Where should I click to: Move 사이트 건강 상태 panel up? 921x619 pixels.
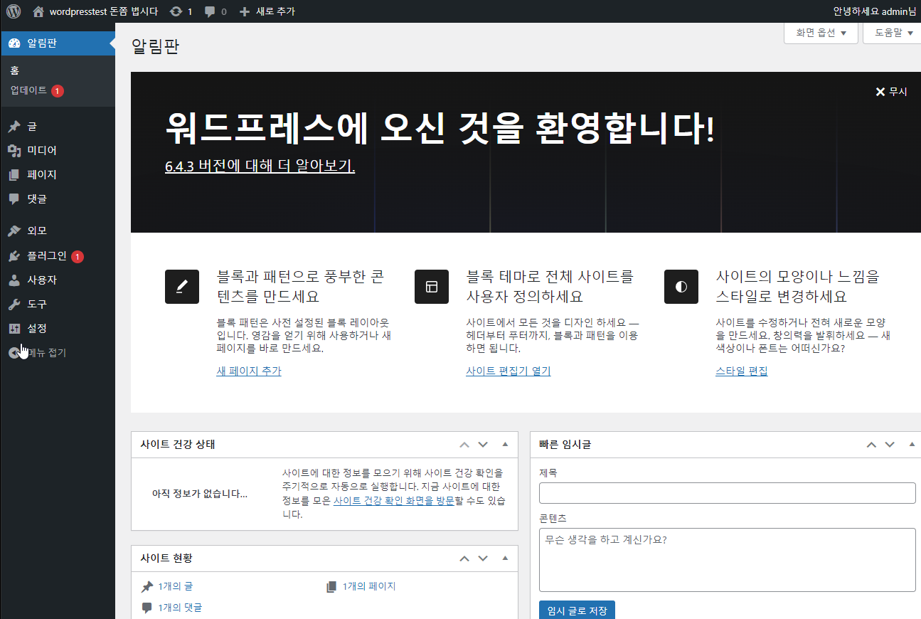point(464,445)
